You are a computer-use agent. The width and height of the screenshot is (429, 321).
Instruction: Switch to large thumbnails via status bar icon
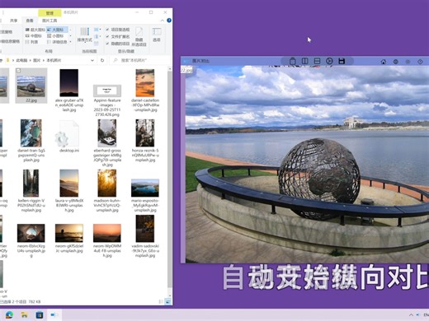coord(167,302)
